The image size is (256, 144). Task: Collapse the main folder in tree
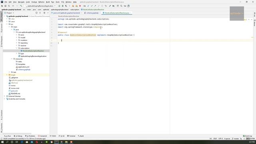(x=10, y=27)
